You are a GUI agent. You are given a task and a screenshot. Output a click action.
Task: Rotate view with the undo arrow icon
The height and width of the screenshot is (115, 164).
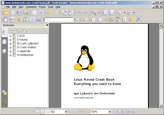tap(79, 13)
